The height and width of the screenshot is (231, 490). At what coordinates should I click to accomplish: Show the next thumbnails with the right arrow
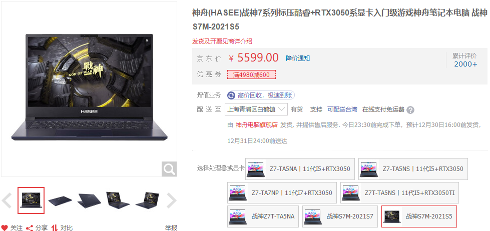click(171, 200)
